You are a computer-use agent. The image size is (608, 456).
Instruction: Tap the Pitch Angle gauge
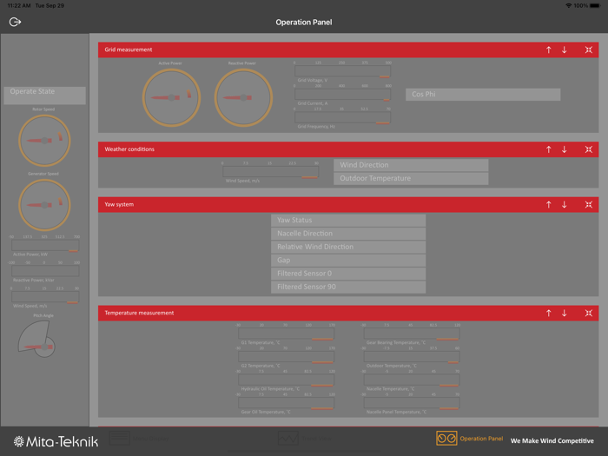[36, 338]
